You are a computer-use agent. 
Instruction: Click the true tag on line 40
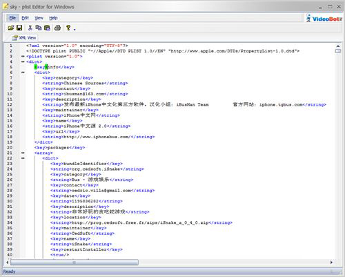pos(59,255)
